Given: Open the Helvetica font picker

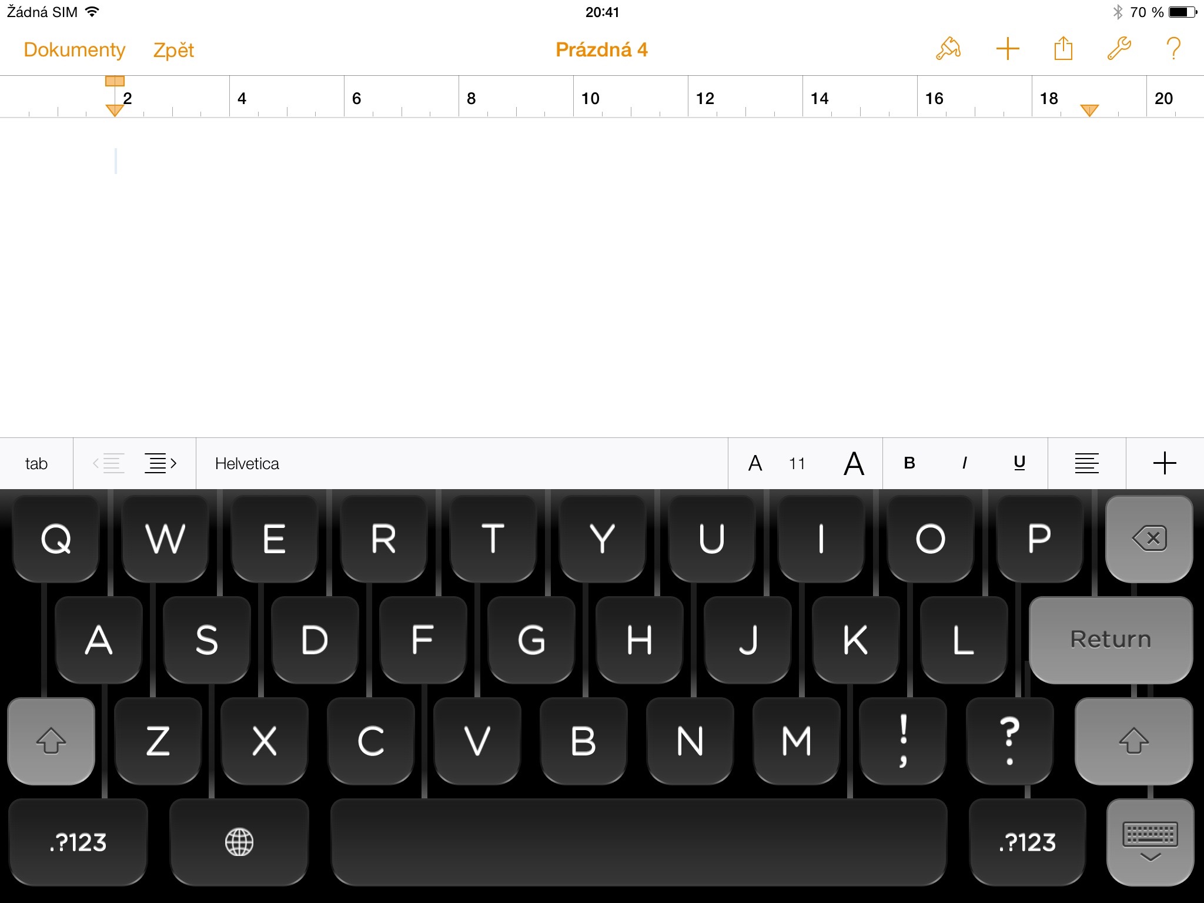Looking at the screenshot, I should (x=247, y=463).
